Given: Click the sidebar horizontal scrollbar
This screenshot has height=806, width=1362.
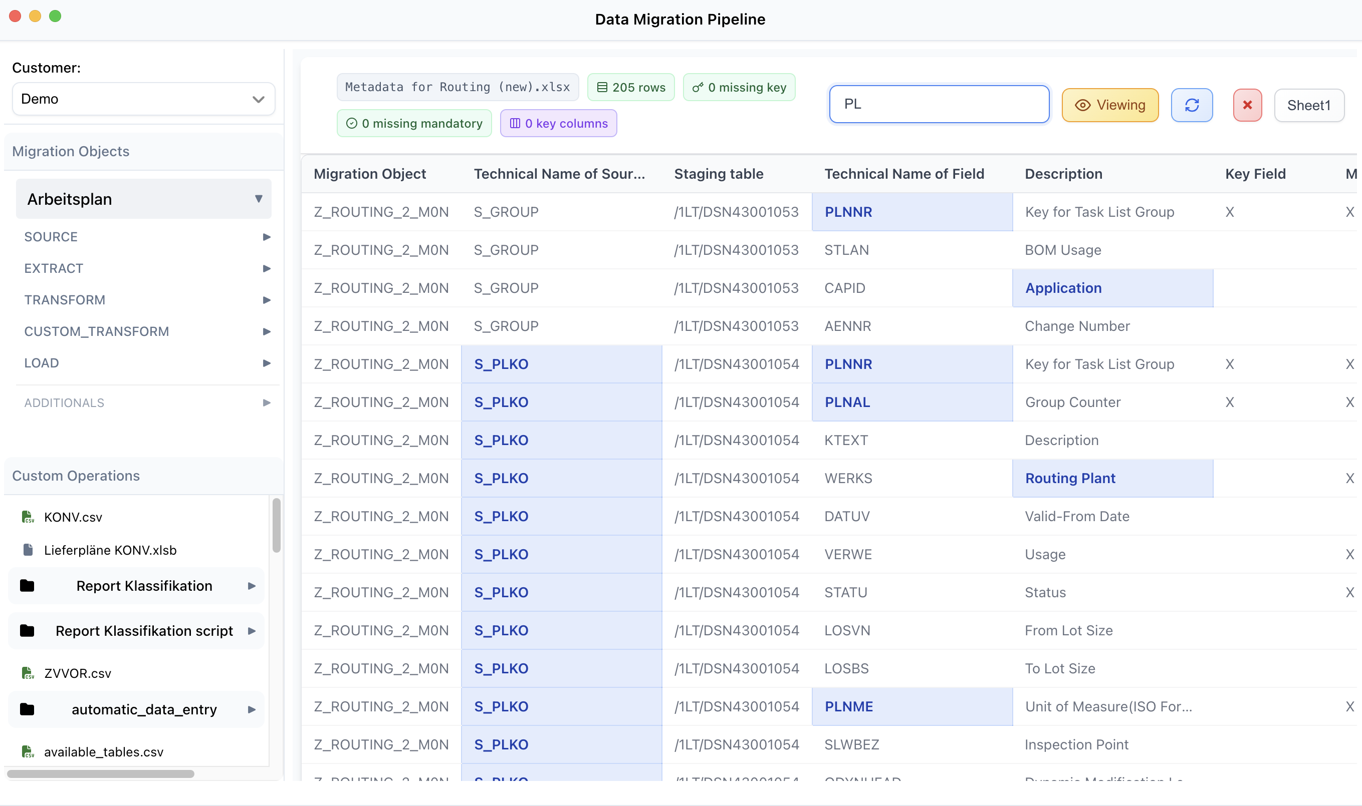Looking at the screenshot, I should point(101,773).
